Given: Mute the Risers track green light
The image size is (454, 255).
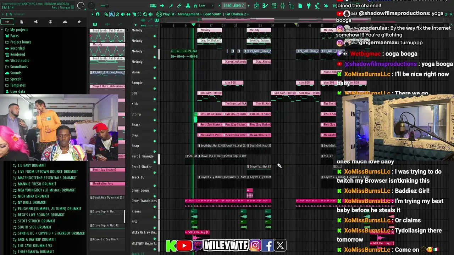Looking at the screenshot, I should pos(155,217).
